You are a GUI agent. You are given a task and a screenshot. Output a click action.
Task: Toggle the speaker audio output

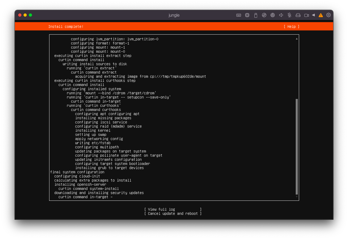click(x=281, y=15)
